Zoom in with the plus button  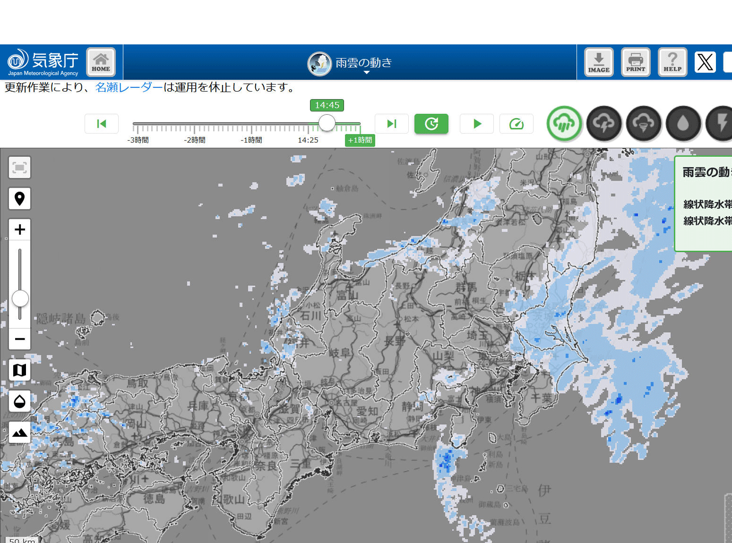(x=19, y=230)
